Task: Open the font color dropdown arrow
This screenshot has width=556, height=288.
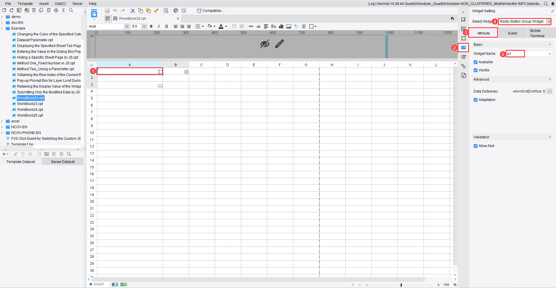Action: (x=226, y=26)
